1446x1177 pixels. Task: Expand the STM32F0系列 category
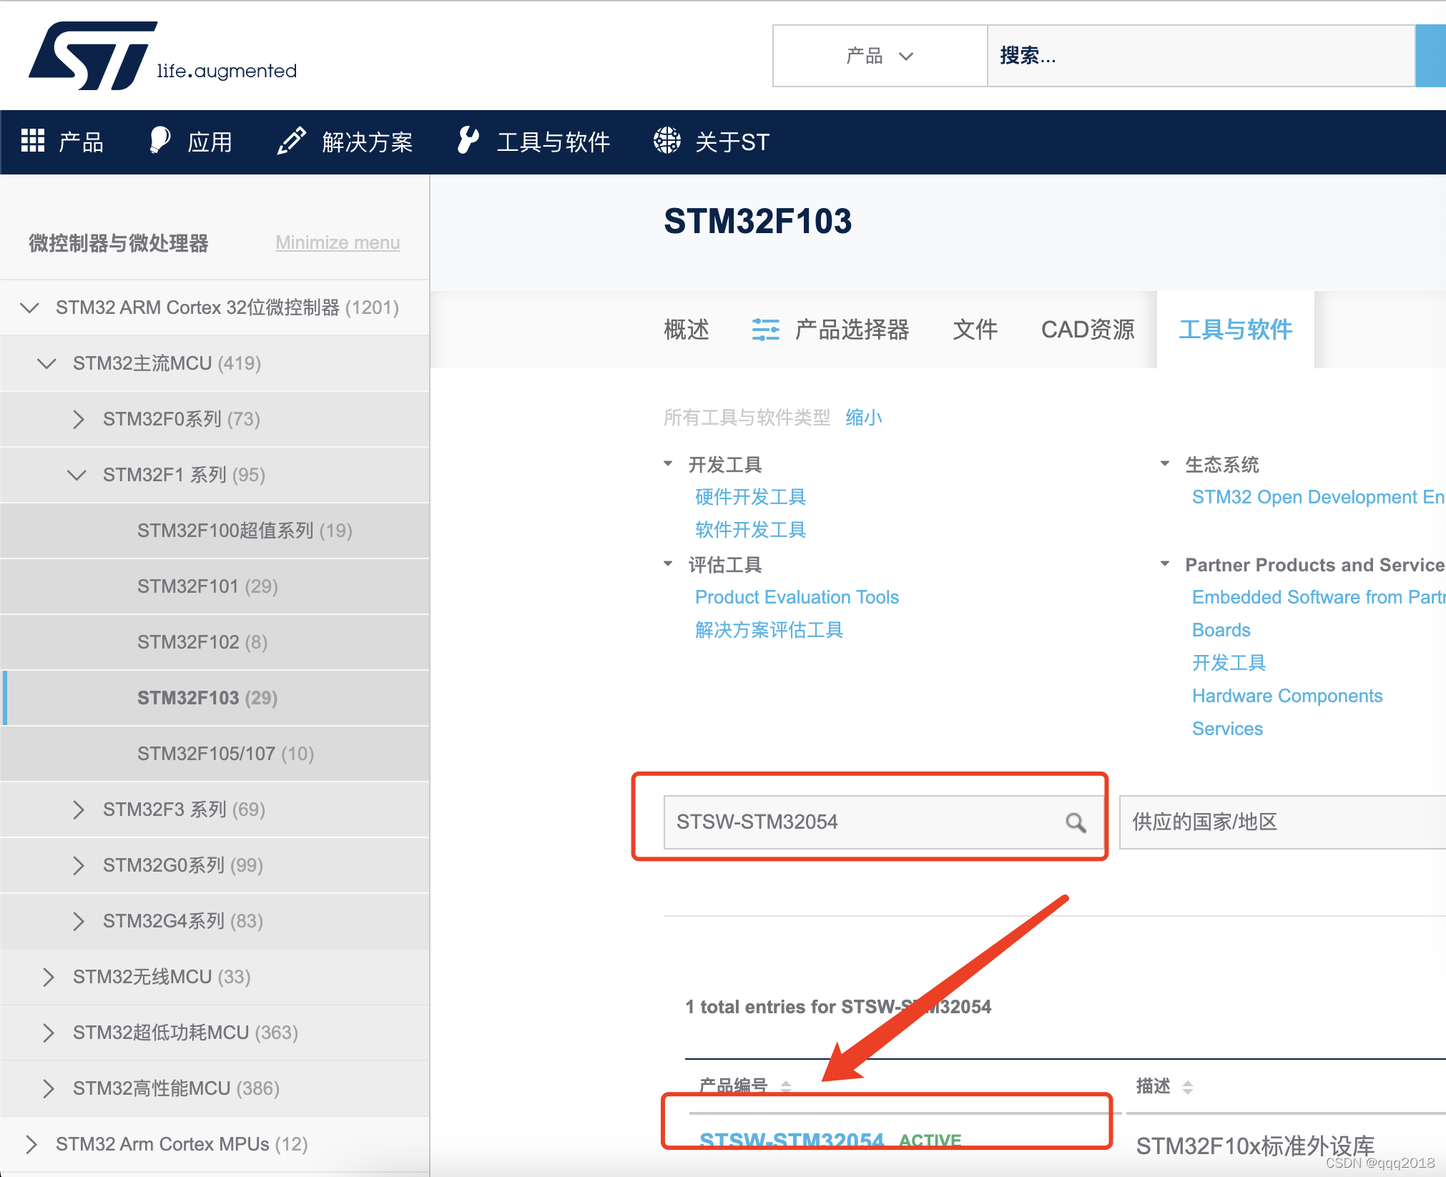point(79,420)
